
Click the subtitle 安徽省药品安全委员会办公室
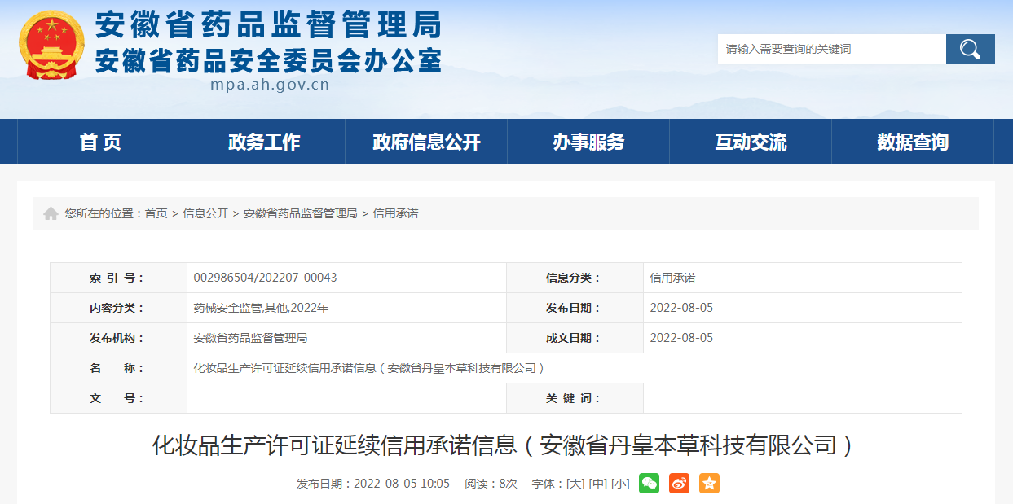pyautogui.click(x=269, y=60)
